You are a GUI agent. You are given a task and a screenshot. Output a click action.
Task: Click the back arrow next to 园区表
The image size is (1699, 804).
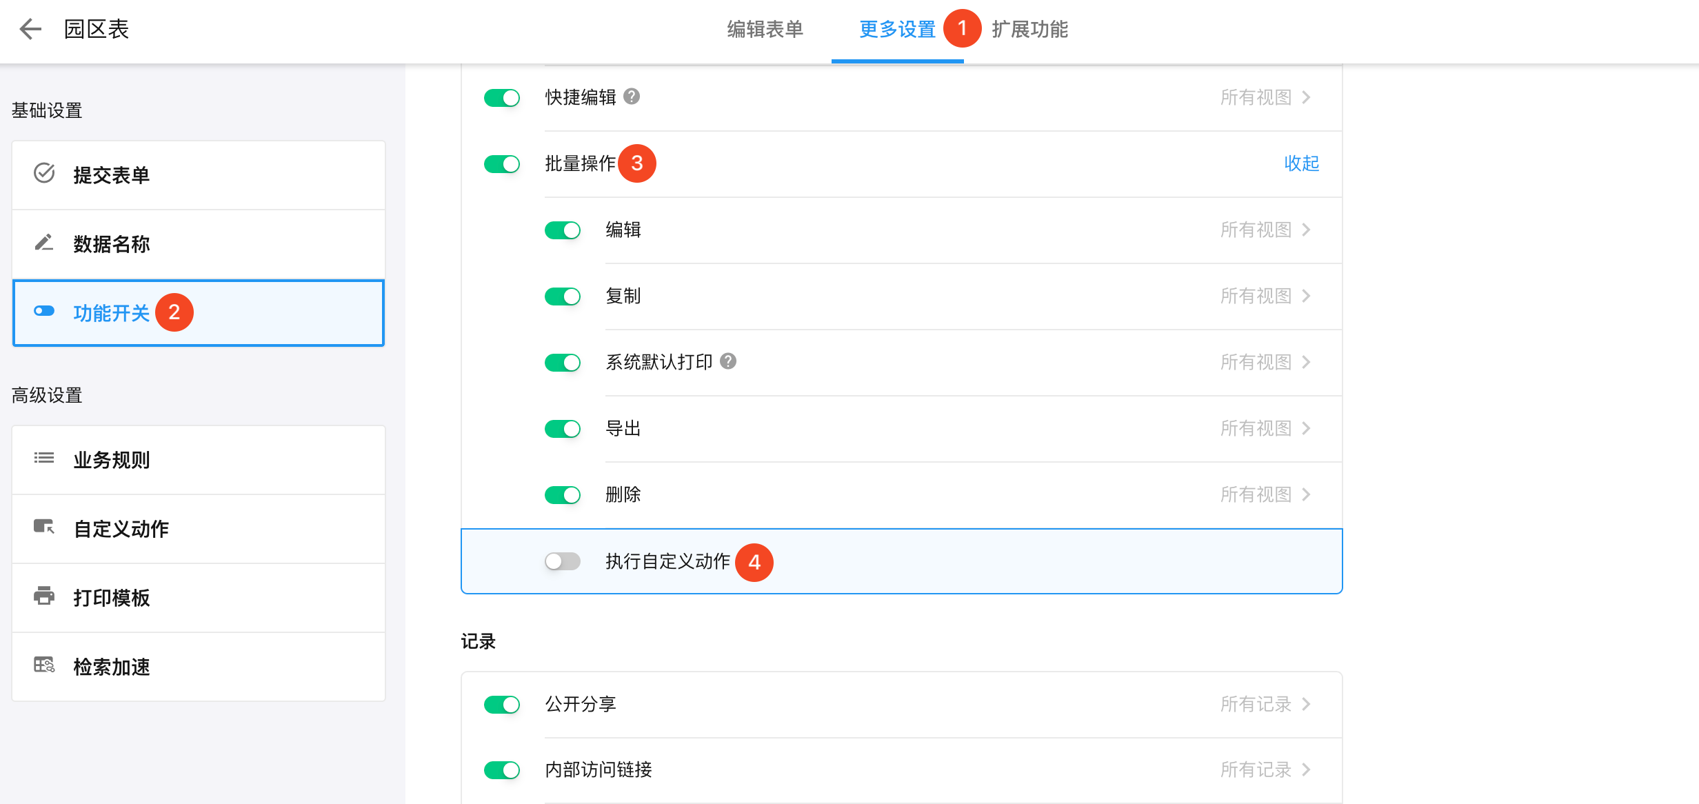[30, 29]
